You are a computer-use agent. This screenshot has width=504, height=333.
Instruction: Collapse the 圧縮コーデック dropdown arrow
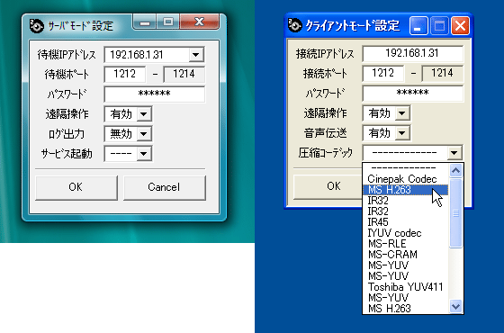pyautogui.click(x=454, y=153)
